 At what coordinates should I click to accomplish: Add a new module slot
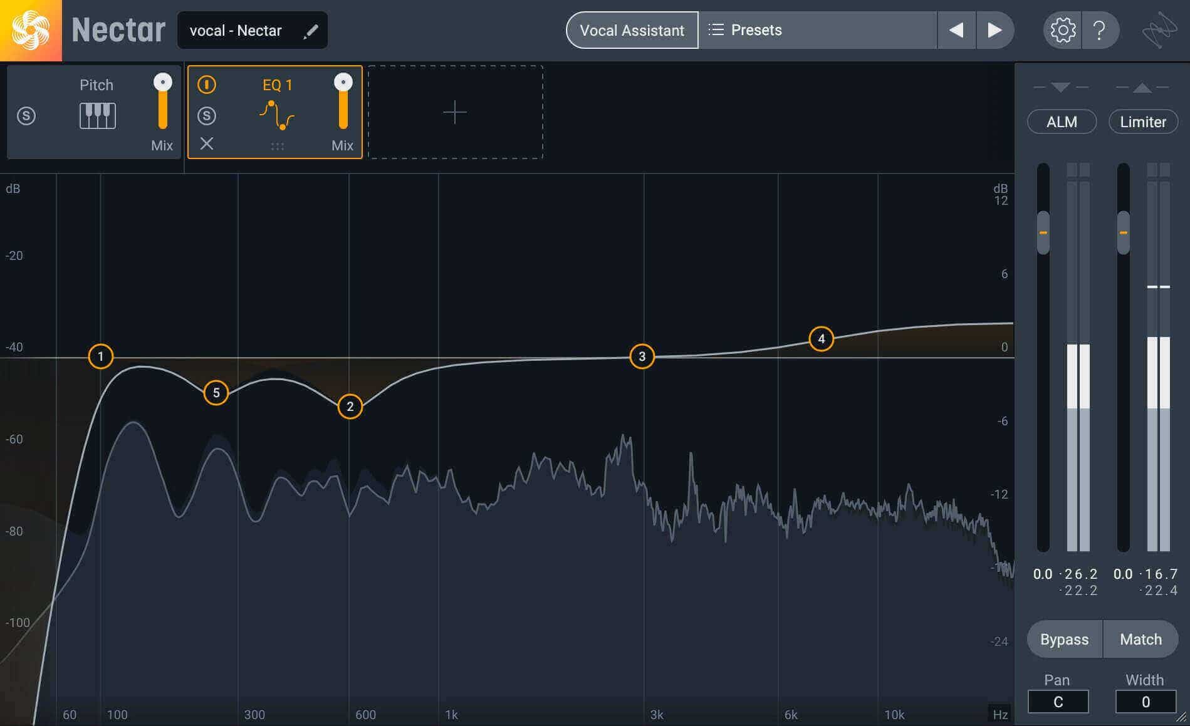455,112
